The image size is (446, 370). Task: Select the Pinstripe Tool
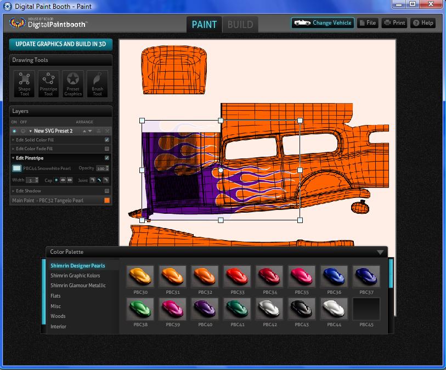[48, 84]
